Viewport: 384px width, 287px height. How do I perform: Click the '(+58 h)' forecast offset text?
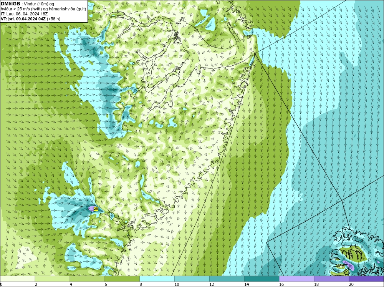tap(53, 19)
